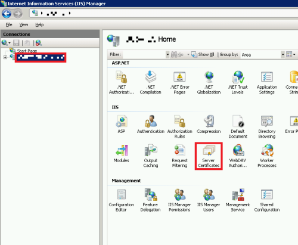This screenshot has height=245, width=298.
Task: Open Authorization Rules in IIS section
Action: click(179, 126)
